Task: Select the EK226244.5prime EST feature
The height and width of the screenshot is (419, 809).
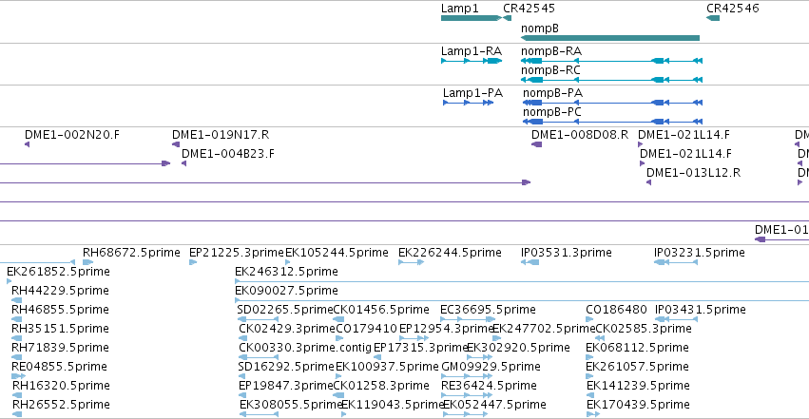Action: pos(412,262)
